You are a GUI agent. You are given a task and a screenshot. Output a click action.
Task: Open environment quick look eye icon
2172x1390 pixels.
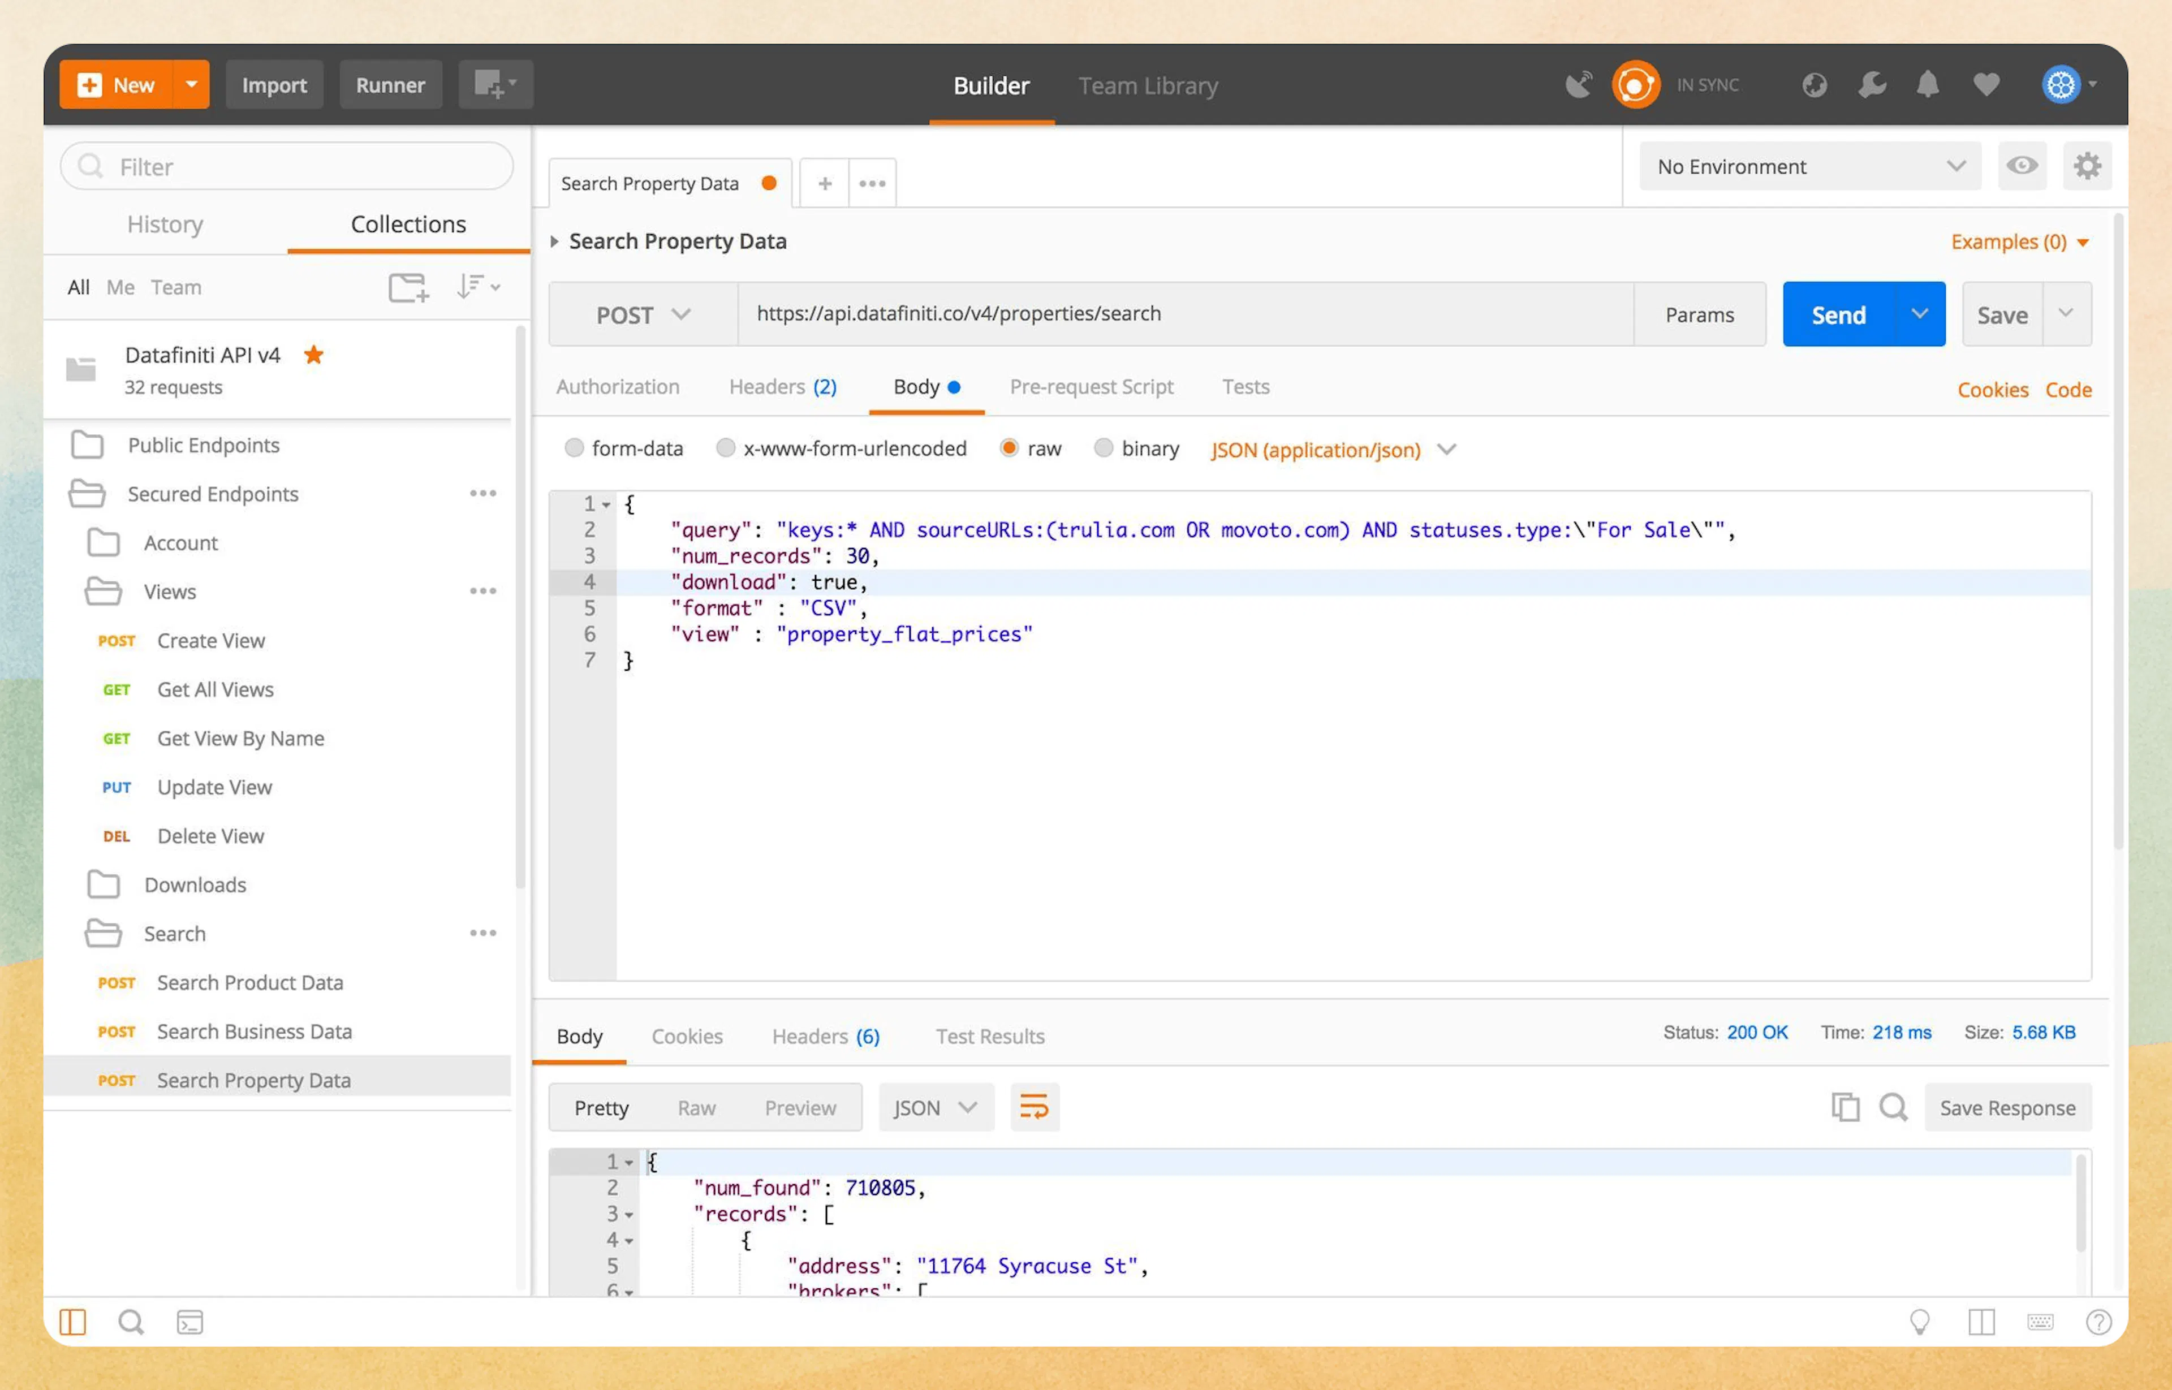pyautogui.click(x=2022, y=166)
